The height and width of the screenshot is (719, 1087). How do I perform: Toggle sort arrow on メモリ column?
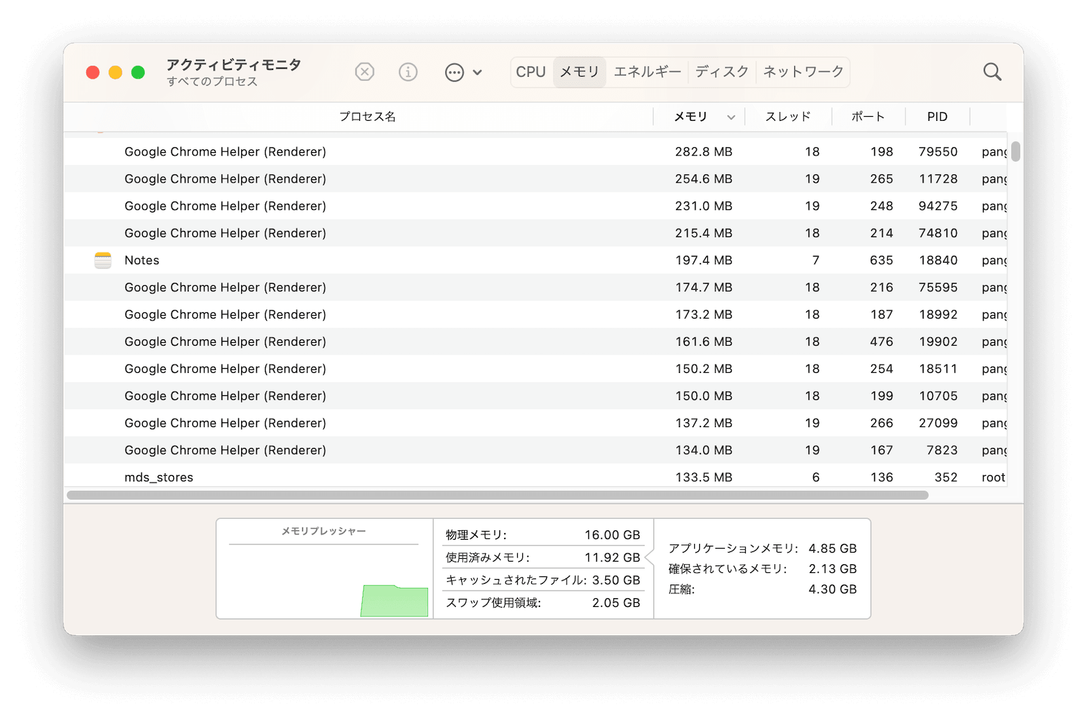731,117
